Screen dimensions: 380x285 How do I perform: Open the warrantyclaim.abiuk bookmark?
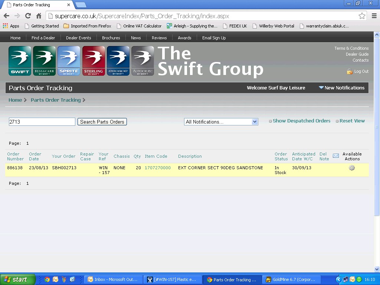click(x=324, y=26)
